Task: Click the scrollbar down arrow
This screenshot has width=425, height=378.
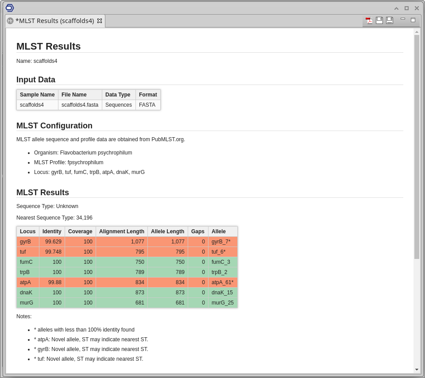Action: pos(417,369)
